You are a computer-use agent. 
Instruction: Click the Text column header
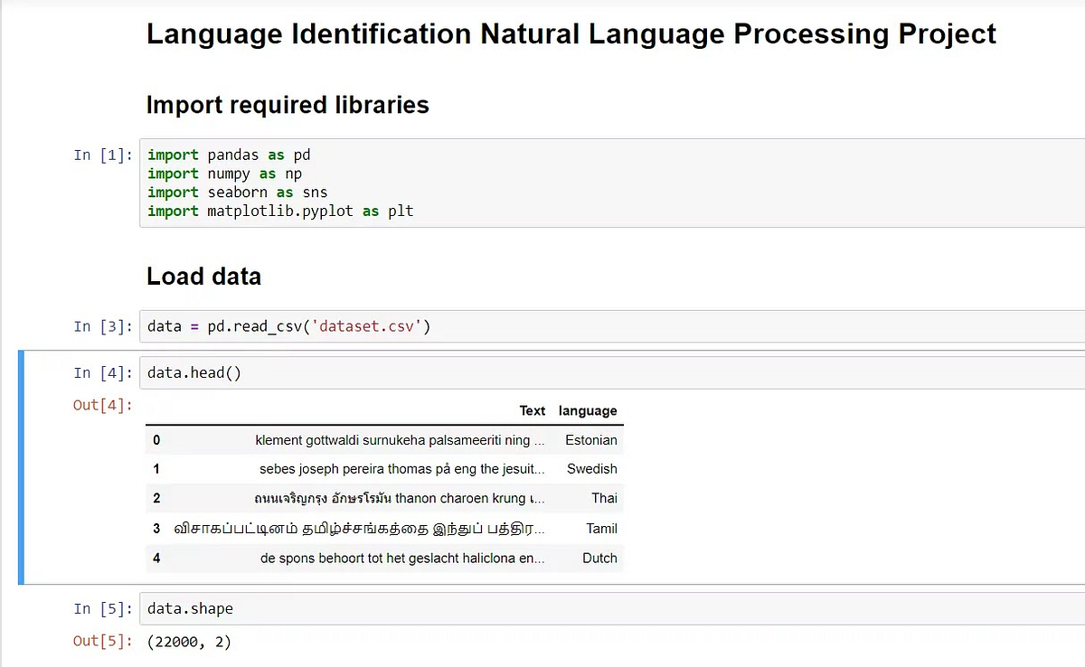(532, 410)
